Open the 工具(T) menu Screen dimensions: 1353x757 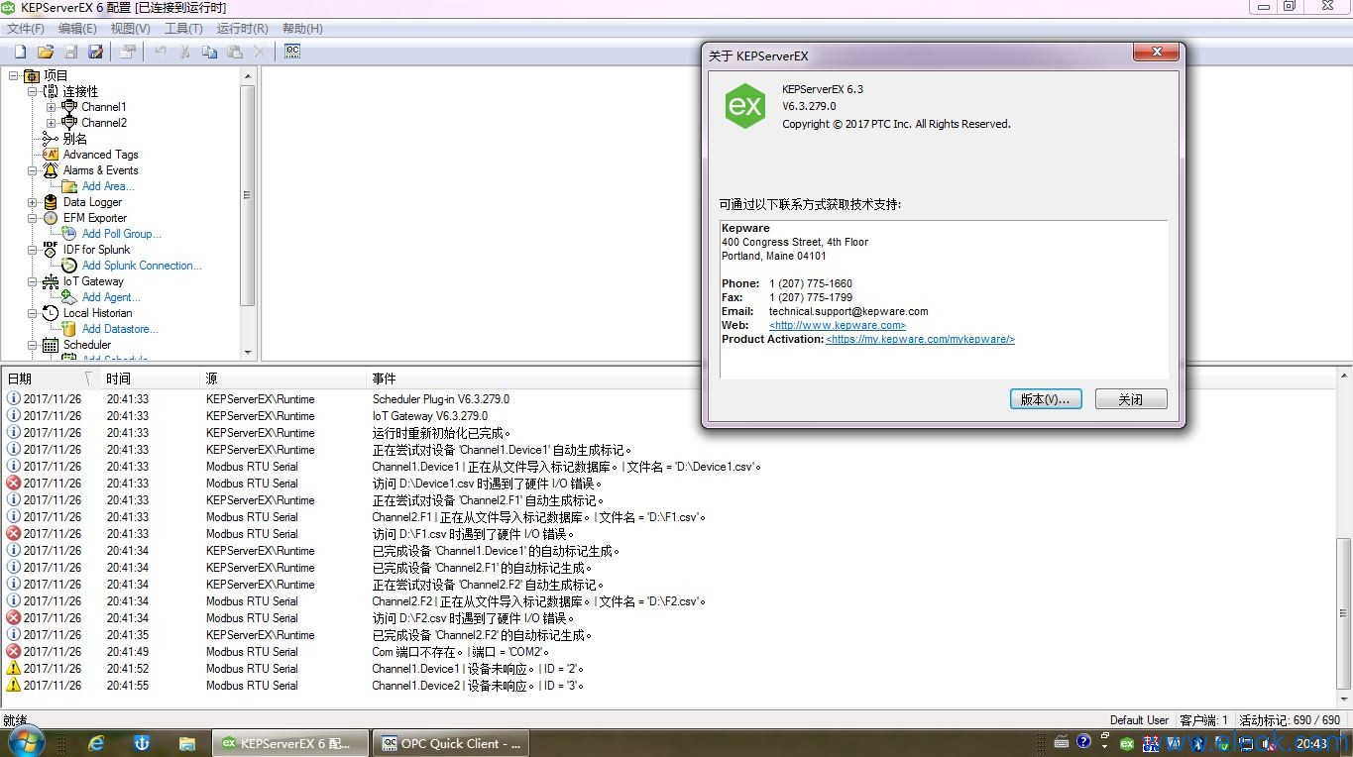[x=183, y=29]
